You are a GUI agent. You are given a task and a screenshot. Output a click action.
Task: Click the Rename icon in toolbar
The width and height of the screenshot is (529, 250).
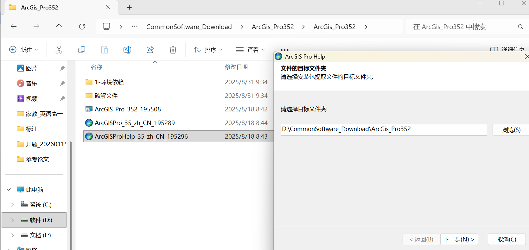click(x=127, y=50)
